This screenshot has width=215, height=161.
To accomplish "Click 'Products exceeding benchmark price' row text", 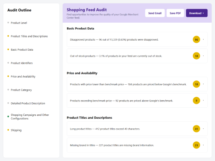I will [x=121, y=101].
